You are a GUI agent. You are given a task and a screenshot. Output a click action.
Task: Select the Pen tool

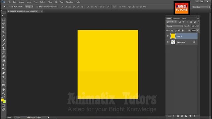tap(4, 73)
